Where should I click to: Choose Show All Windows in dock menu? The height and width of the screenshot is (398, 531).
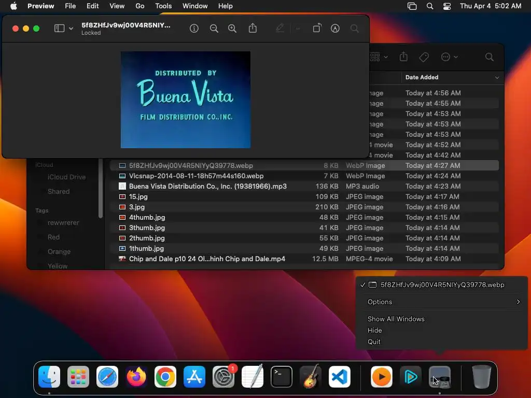(396, 319)
